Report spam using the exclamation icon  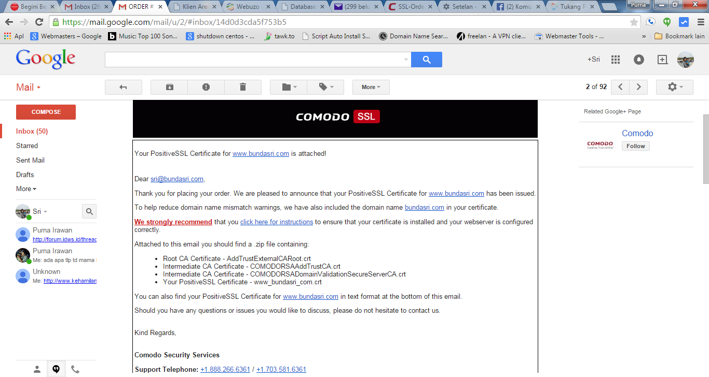[x=206, y=87]
